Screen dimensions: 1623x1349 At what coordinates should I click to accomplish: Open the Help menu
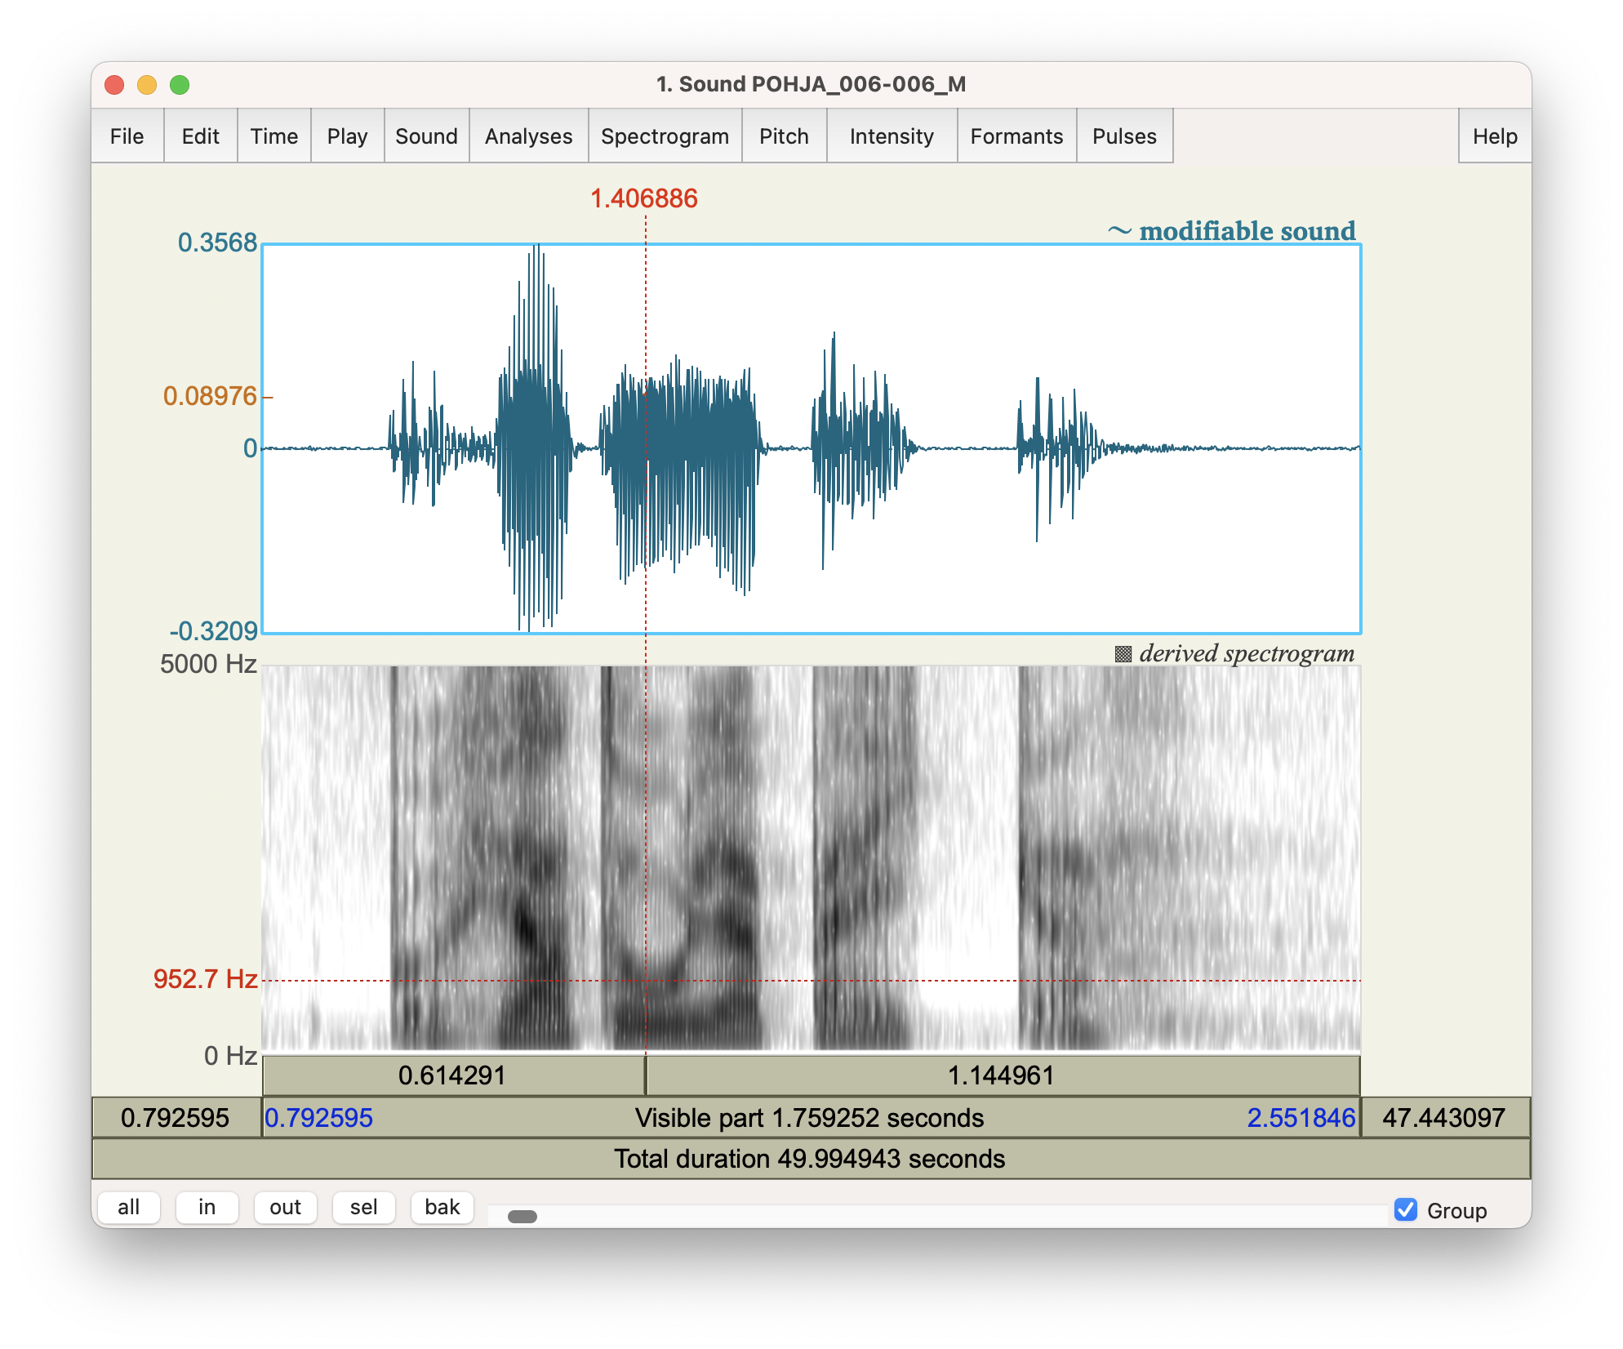[1496, 136]
